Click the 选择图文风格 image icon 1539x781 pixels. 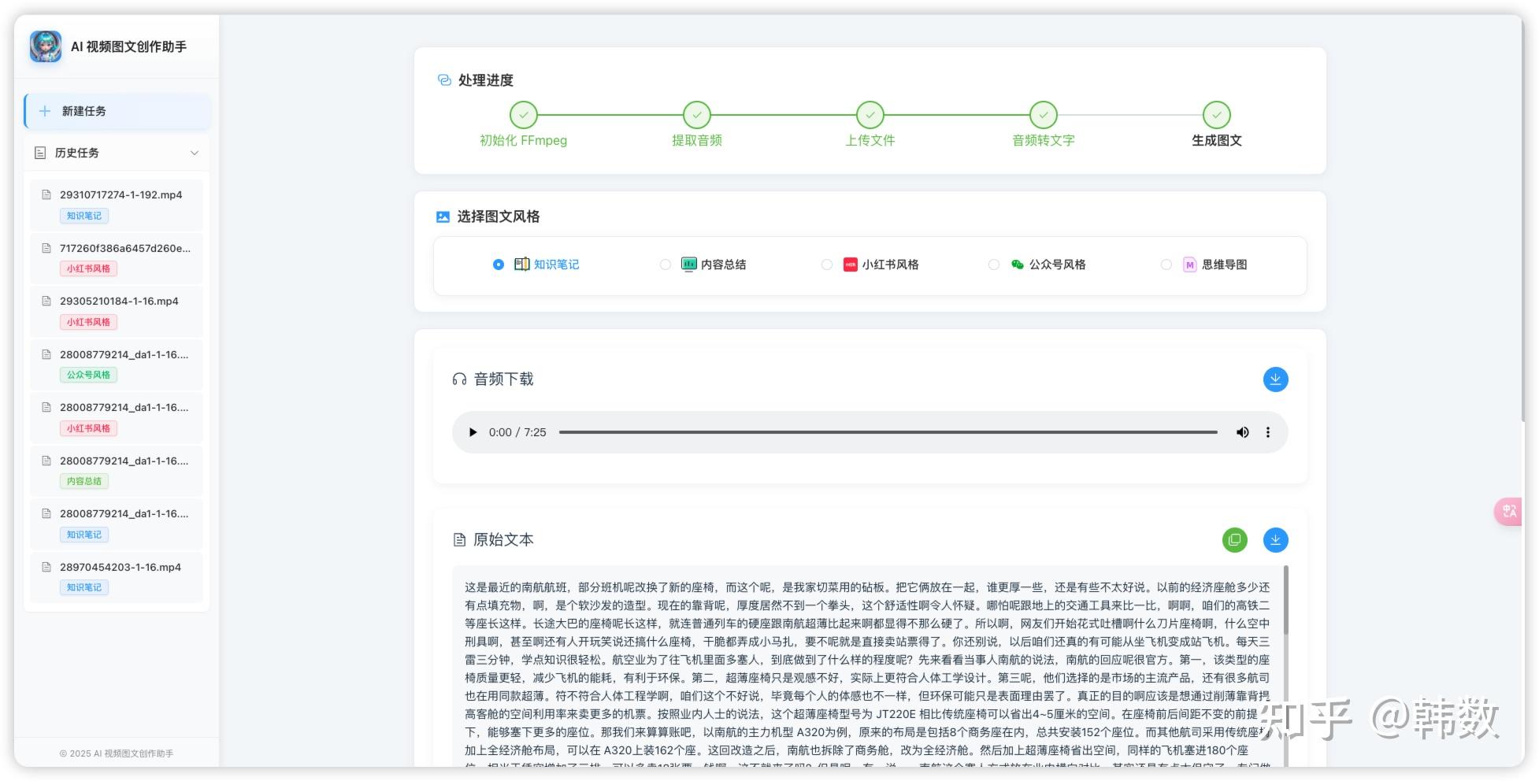click(443, 216)
